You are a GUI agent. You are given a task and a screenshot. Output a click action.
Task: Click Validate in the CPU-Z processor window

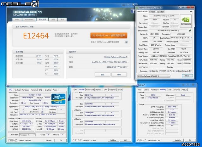49,140
